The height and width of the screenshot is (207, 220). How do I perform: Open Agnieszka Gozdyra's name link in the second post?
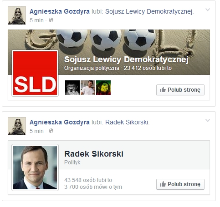(60, 122)
